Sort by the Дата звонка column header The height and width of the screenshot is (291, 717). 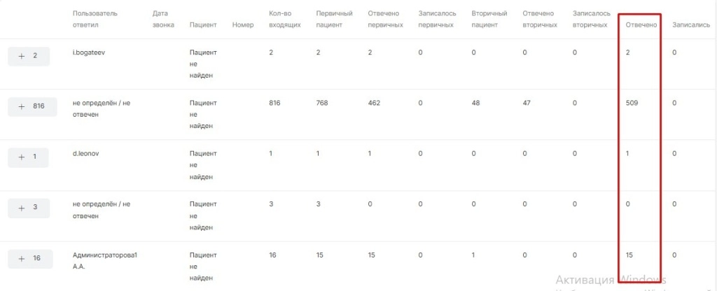[x=162, y=19]
